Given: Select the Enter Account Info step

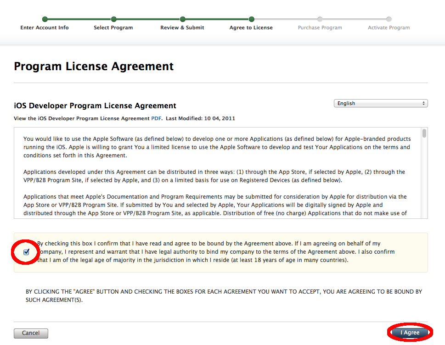Looking at the screenshot, I should click(45, 28).
